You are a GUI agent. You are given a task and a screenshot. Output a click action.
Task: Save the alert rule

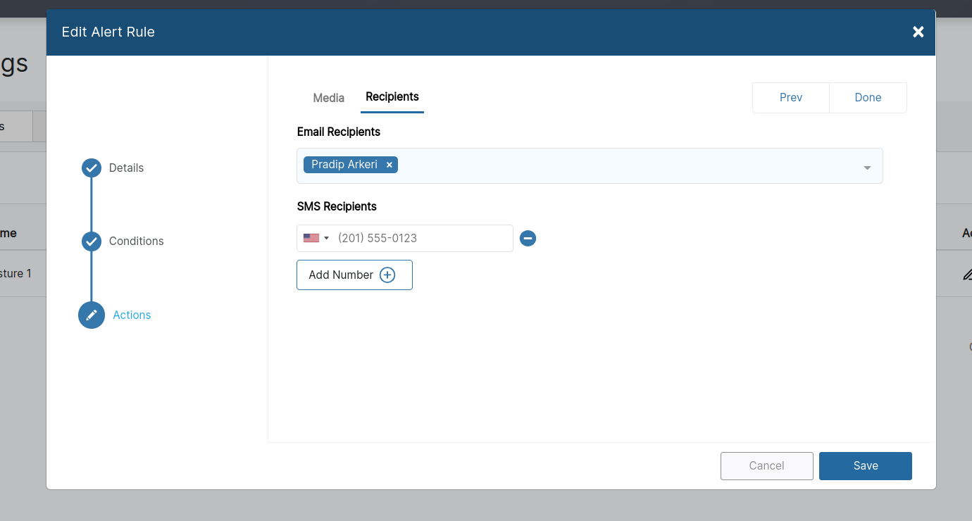(x=865, y=465)
